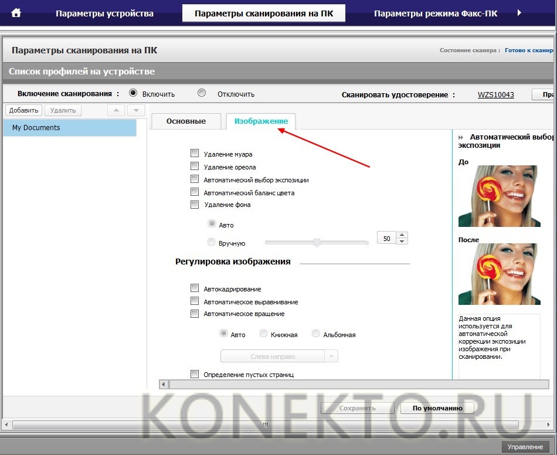Open the Параметры режима Факс-ПК tab
Viewport: 557px width, 455px height.
tap(435, 13)
